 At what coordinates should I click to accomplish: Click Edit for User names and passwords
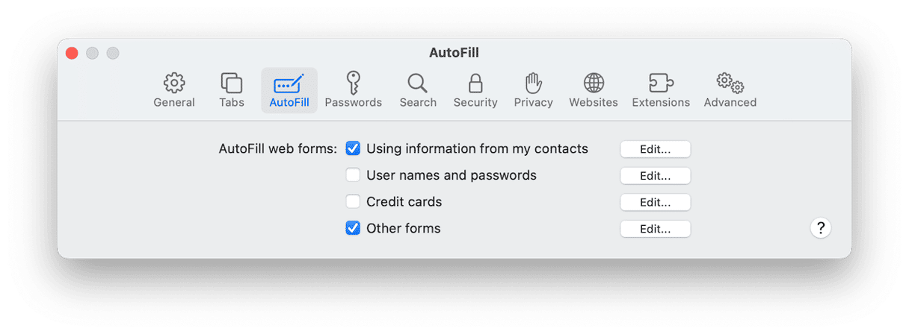(x=655, y=176)
